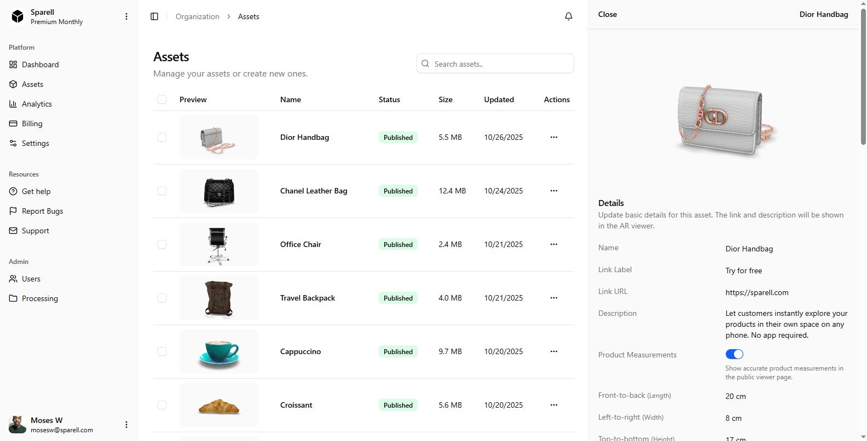Click the Cappuccino preview thumbnail
867x441 pixels.
tap(219, 351)
